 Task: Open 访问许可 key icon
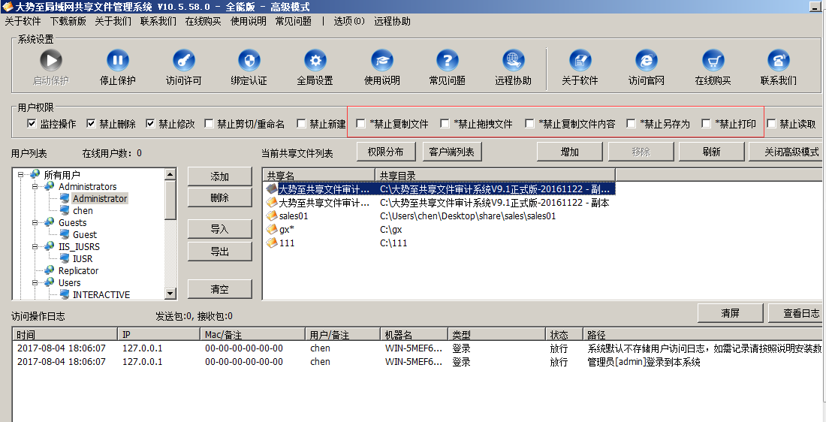pyautogui.click(x=183, y=61)
